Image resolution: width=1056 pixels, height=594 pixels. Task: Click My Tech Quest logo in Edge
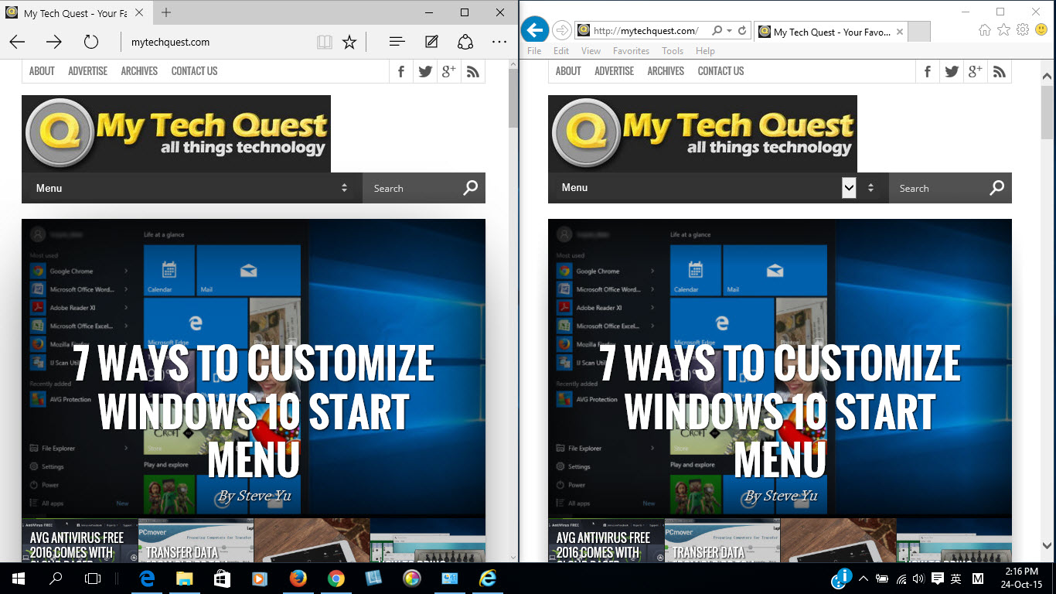click(176, 134)
